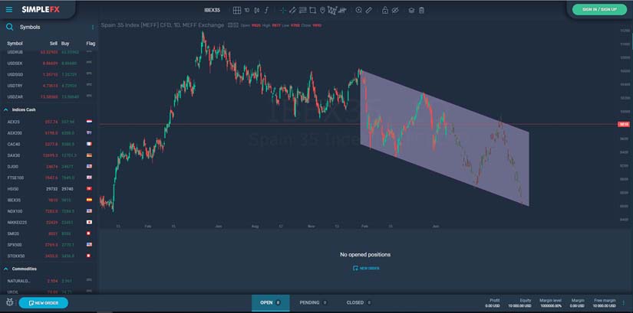633x313 pixels.
Task: Click the red current price label
Action: (x=624, y=125)
